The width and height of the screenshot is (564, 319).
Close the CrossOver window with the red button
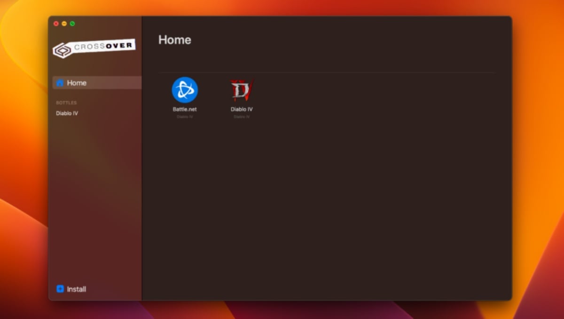coord(56,24)
